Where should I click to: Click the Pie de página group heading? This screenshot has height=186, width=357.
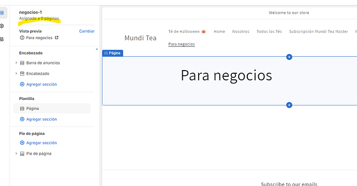pyautogui.click(x=32, y=133)
